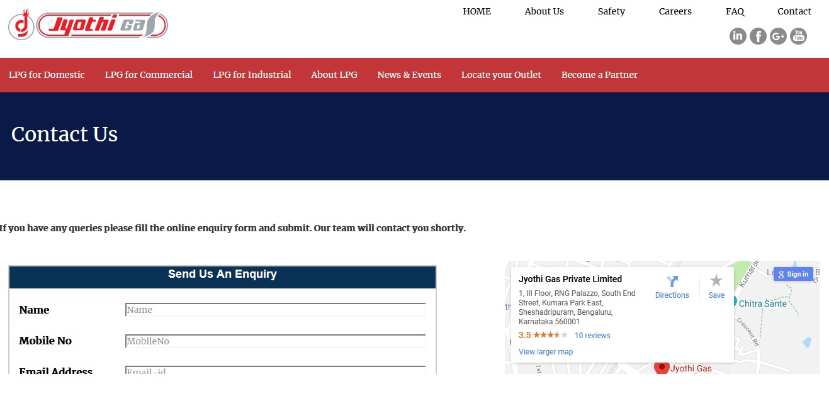Click the Karnataka 560001 address line

[x=550, y=322]
